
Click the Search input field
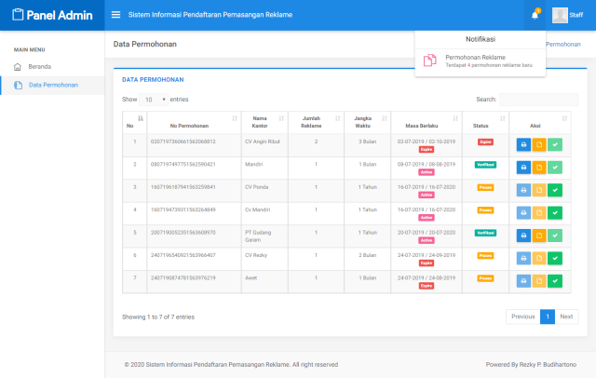pos(538,99)
